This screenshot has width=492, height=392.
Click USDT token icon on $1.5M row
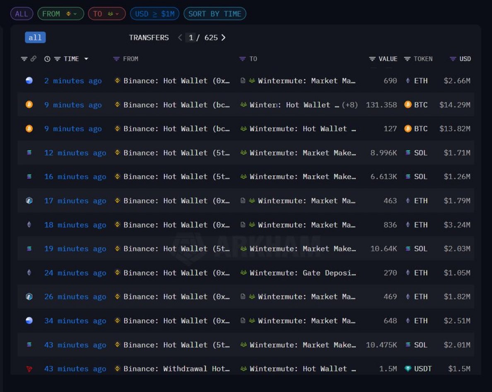point(408,368)
